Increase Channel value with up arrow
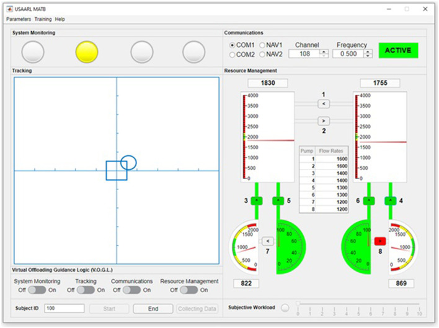This screenshot has height=328, width=439. click(x=324, y=51)
